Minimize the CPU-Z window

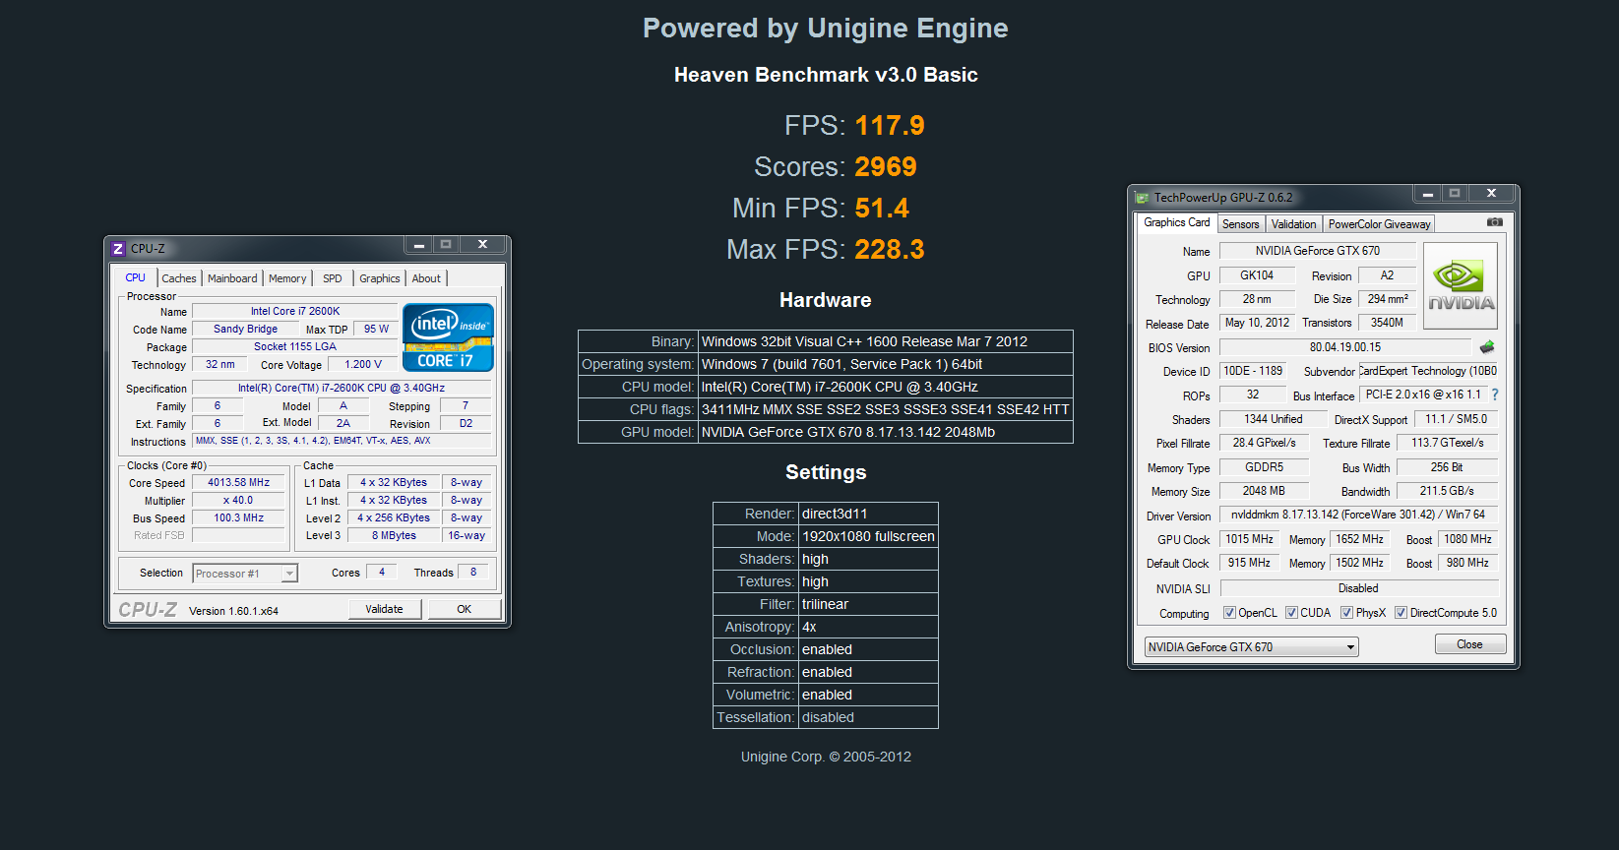pos(419,245)
